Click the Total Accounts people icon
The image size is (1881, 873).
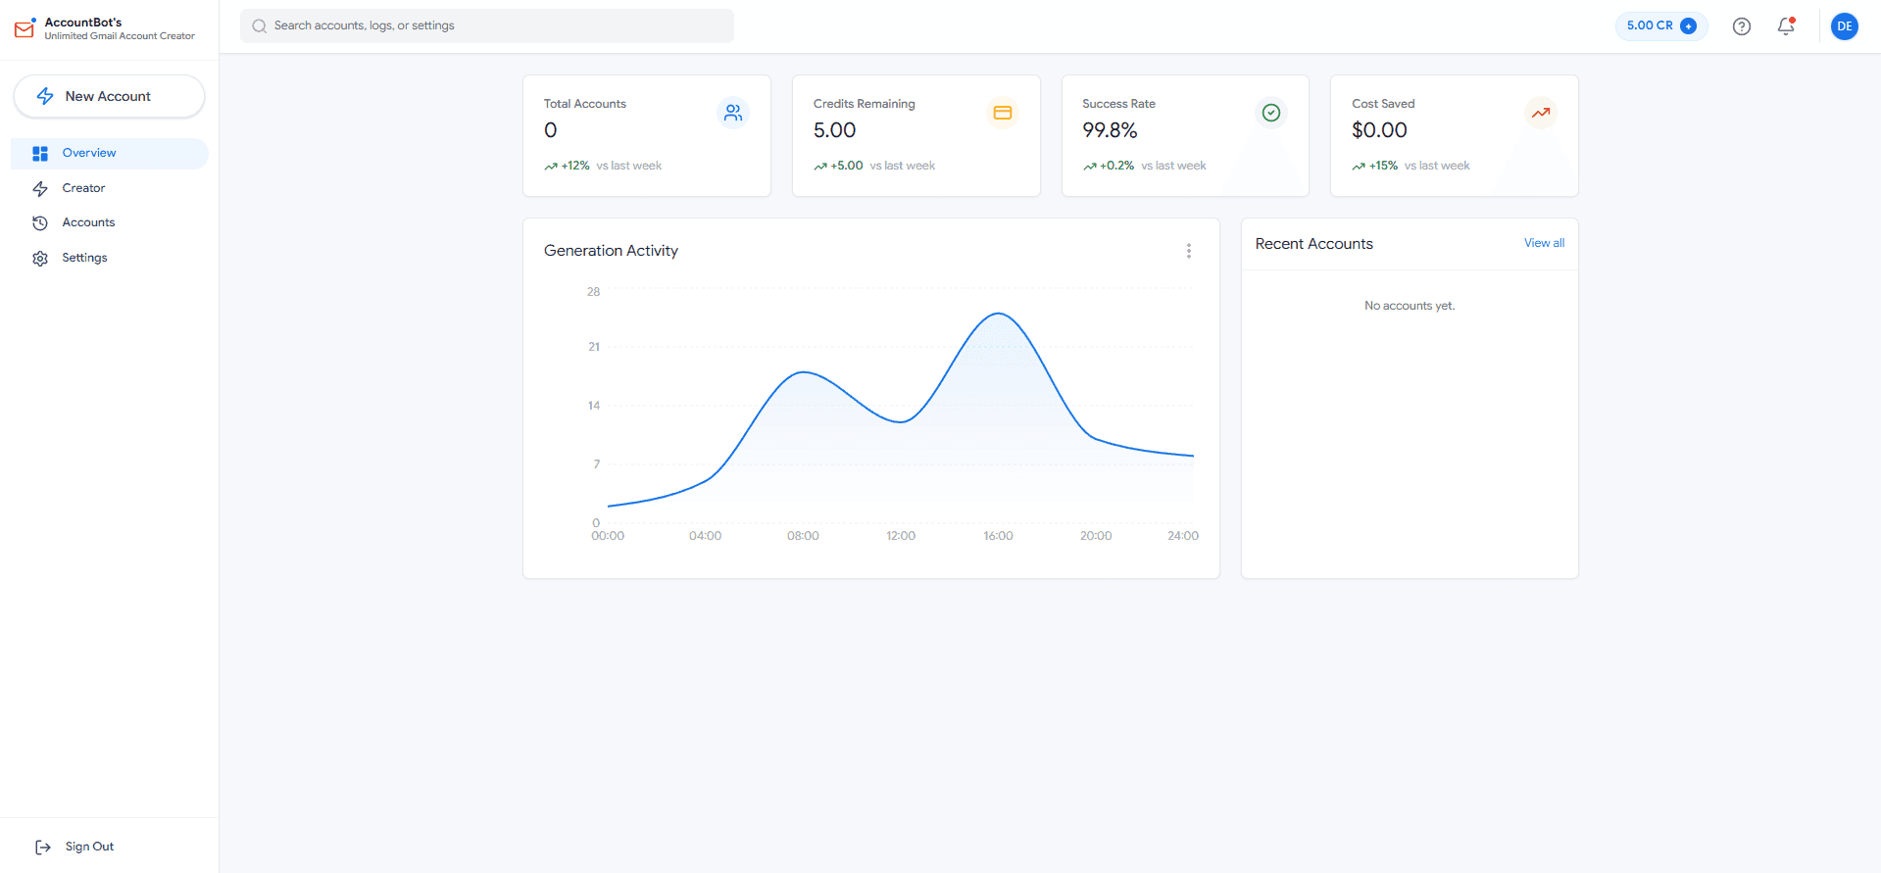tap(732, 114)
